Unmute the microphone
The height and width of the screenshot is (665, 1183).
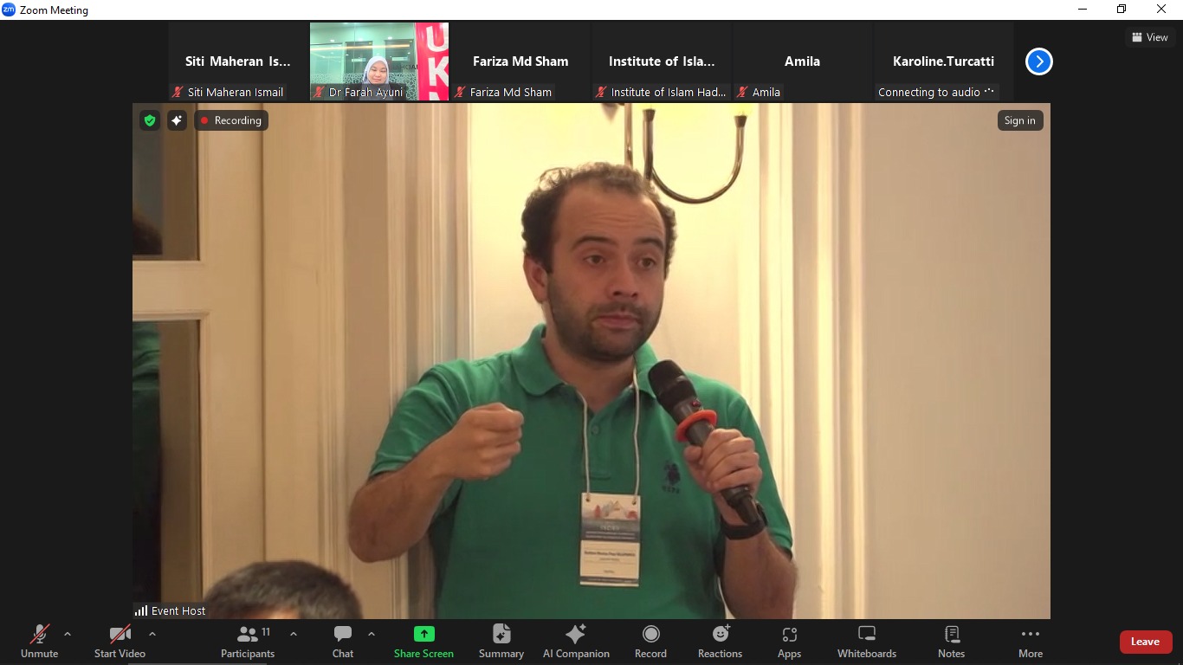[x=39, y=642]
